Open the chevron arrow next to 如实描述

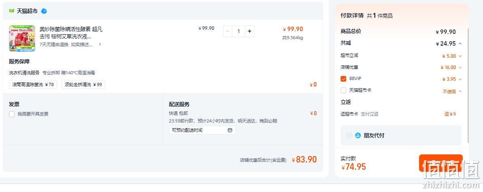pos(100,44)
